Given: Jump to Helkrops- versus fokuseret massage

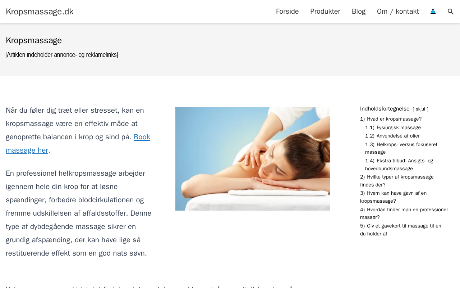Looking at the screenshot, I should 401,148.
